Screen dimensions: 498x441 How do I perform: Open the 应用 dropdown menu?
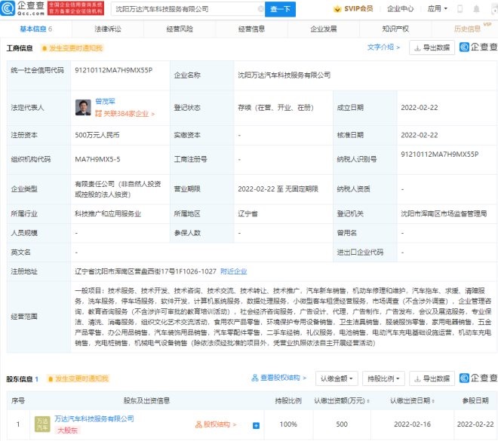click(457, 10)
